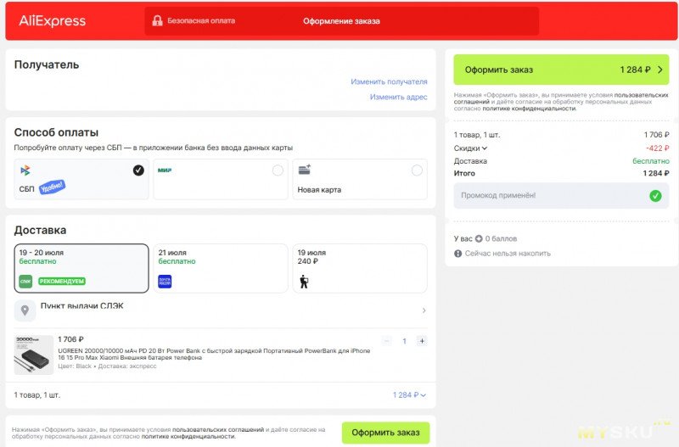Image resolution: width=679 pixels, height=447 pixels.
Task: Expand the 1 284 ₽ order subtotal dropdown
Action: click(x=409, y=395)
